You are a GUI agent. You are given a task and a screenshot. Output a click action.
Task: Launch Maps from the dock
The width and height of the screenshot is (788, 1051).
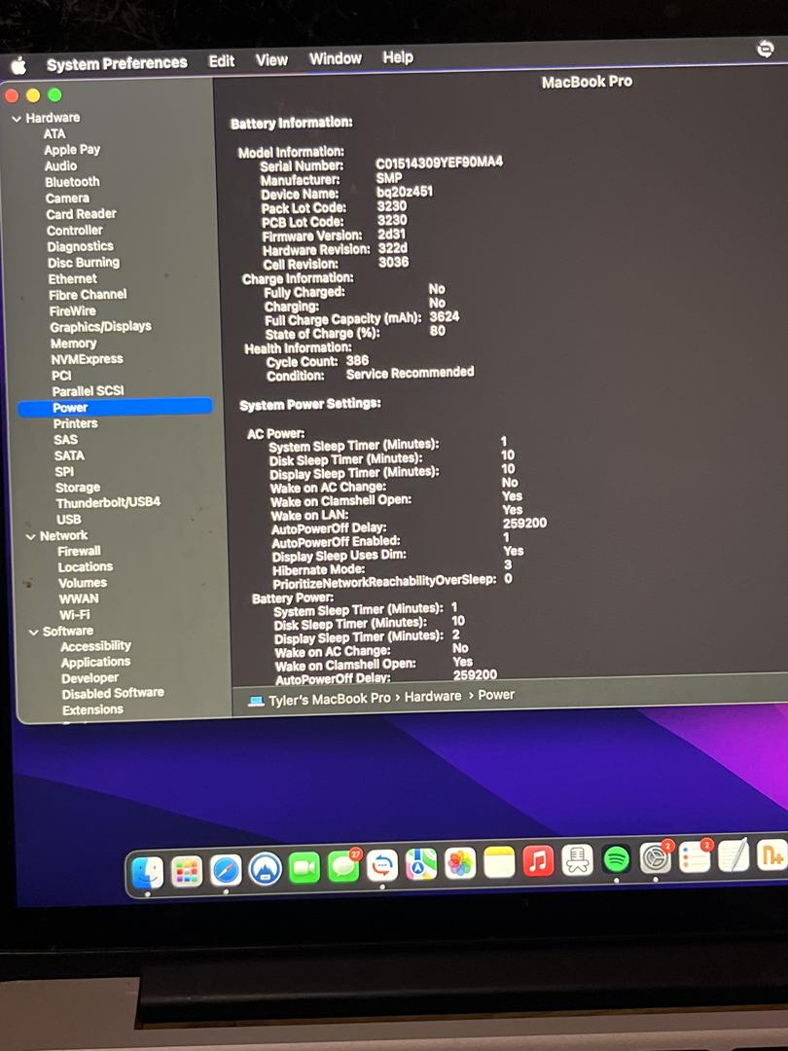pyautogui.click(x=421, y=864)
